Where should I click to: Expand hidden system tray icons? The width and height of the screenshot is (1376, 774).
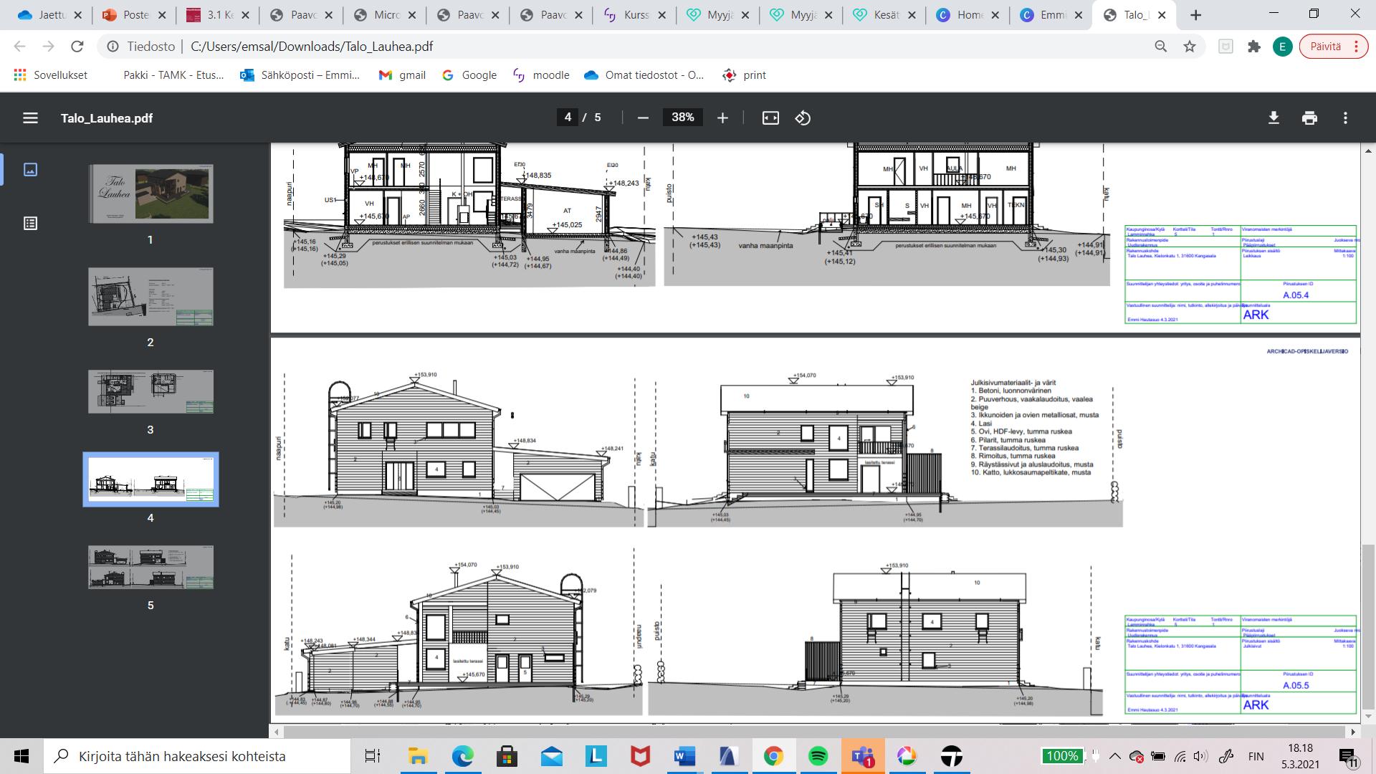pyautogui.click(x=1115, y=756)
